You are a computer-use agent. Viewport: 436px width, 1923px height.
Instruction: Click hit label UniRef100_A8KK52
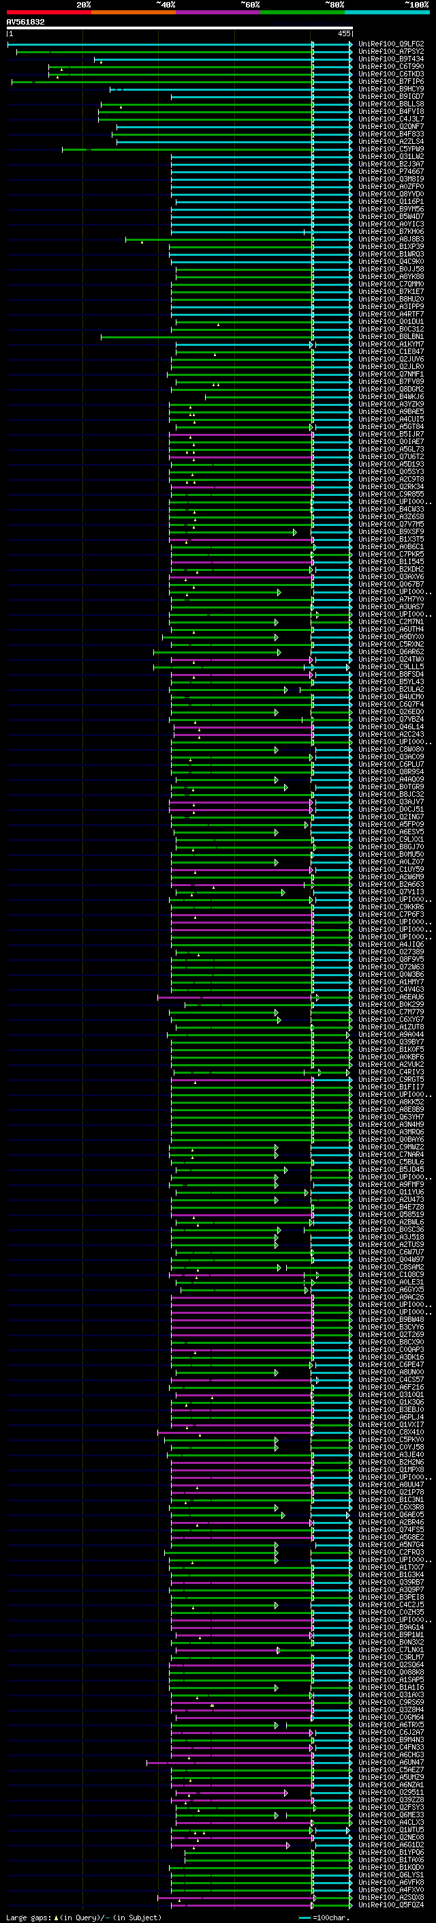[391, 1102]
